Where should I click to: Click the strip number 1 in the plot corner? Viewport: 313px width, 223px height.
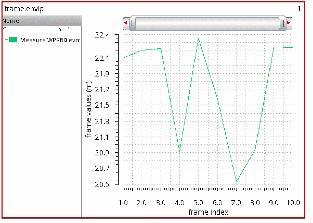coord(299,9)
